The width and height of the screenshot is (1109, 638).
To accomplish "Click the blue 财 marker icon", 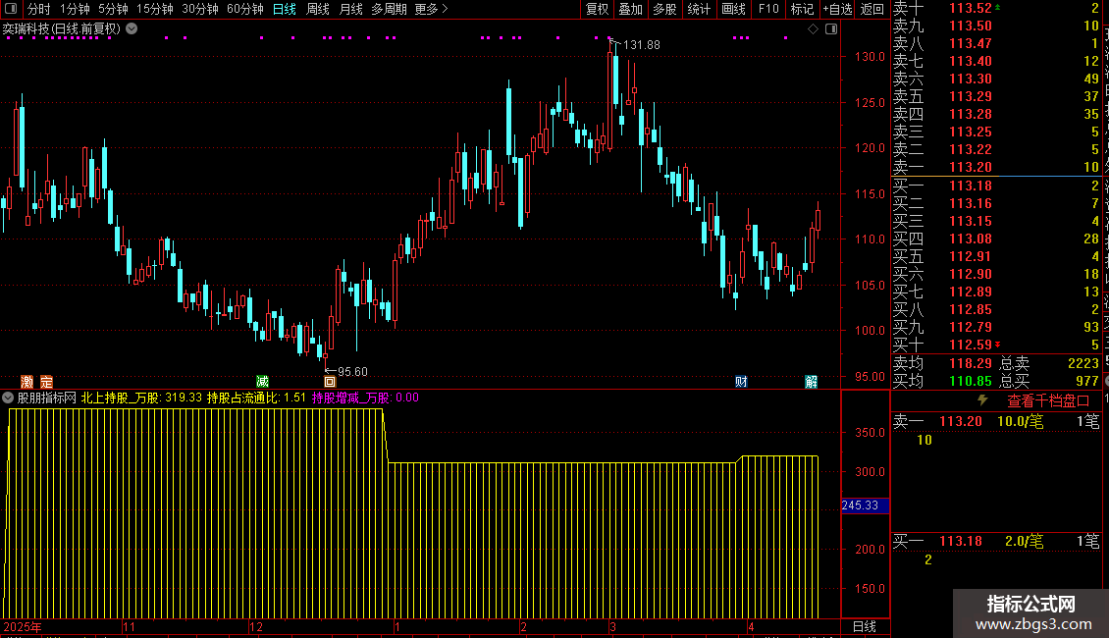I will [741, 382].
